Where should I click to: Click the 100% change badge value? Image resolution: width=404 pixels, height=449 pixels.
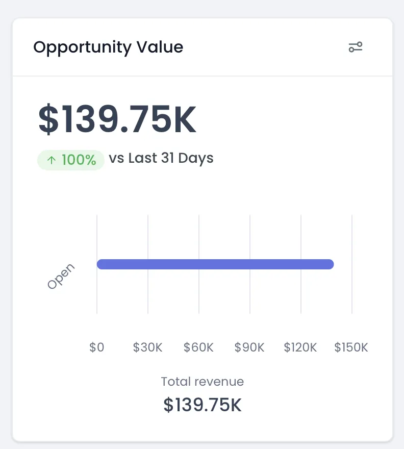pos(79,160)
